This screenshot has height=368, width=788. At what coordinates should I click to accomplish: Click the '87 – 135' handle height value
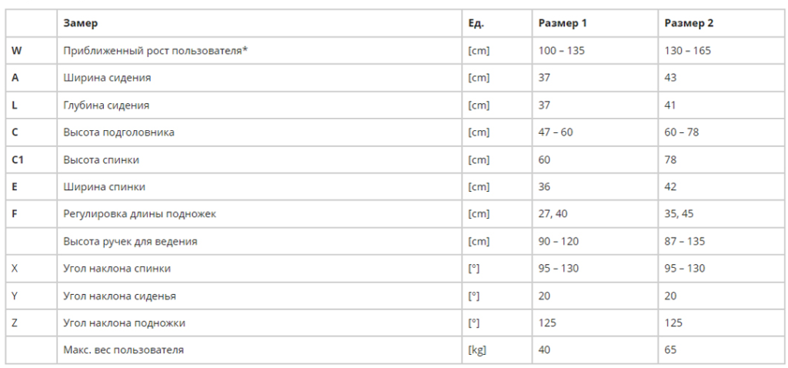click(685, 241)
